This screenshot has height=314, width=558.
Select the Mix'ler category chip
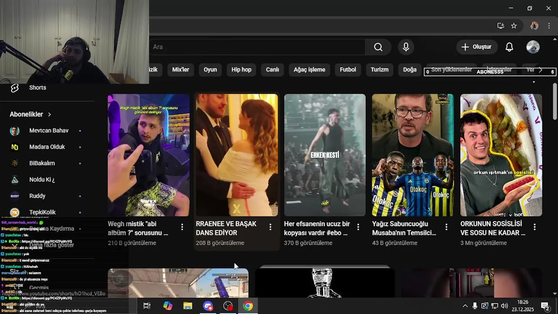[180, 70]
